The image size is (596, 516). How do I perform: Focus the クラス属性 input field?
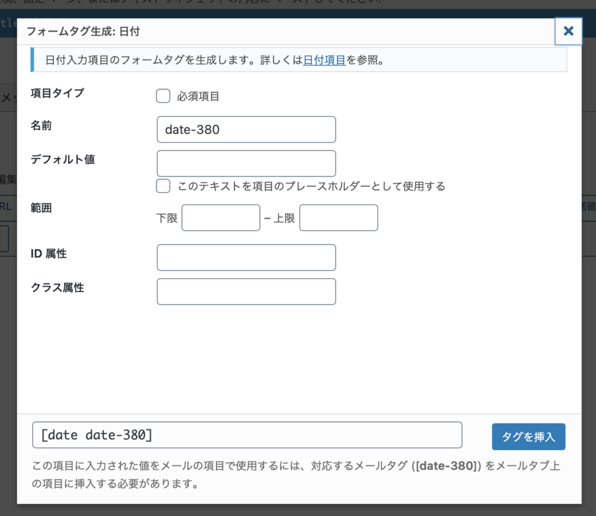[246, 291]
